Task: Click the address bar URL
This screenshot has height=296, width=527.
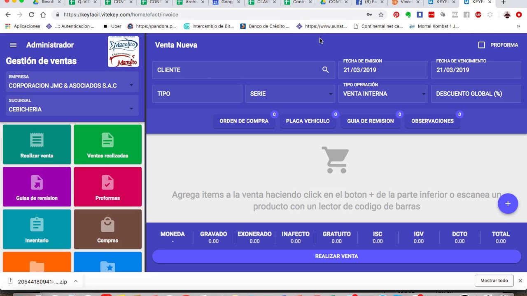Action: coord(121,15)
